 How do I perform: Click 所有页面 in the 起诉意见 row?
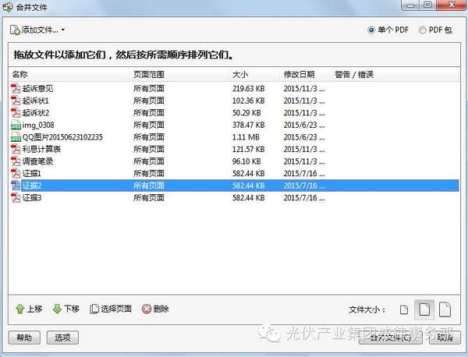coord(149,89)
